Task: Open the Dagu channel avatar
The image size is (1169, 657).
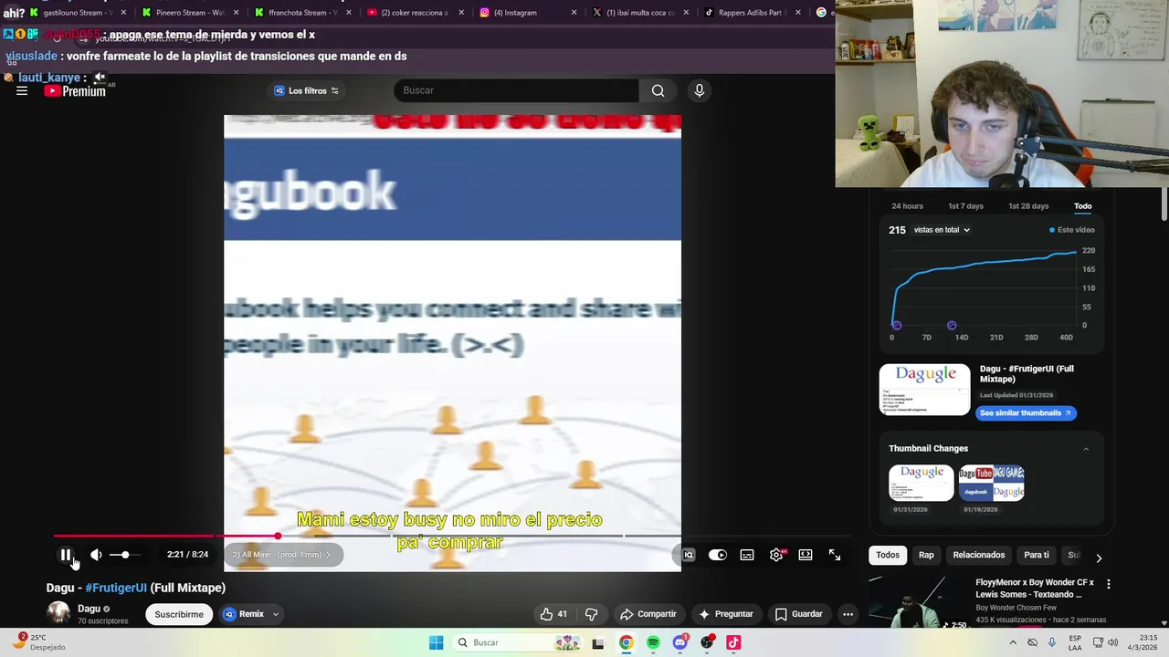Action: coord(58,613)
